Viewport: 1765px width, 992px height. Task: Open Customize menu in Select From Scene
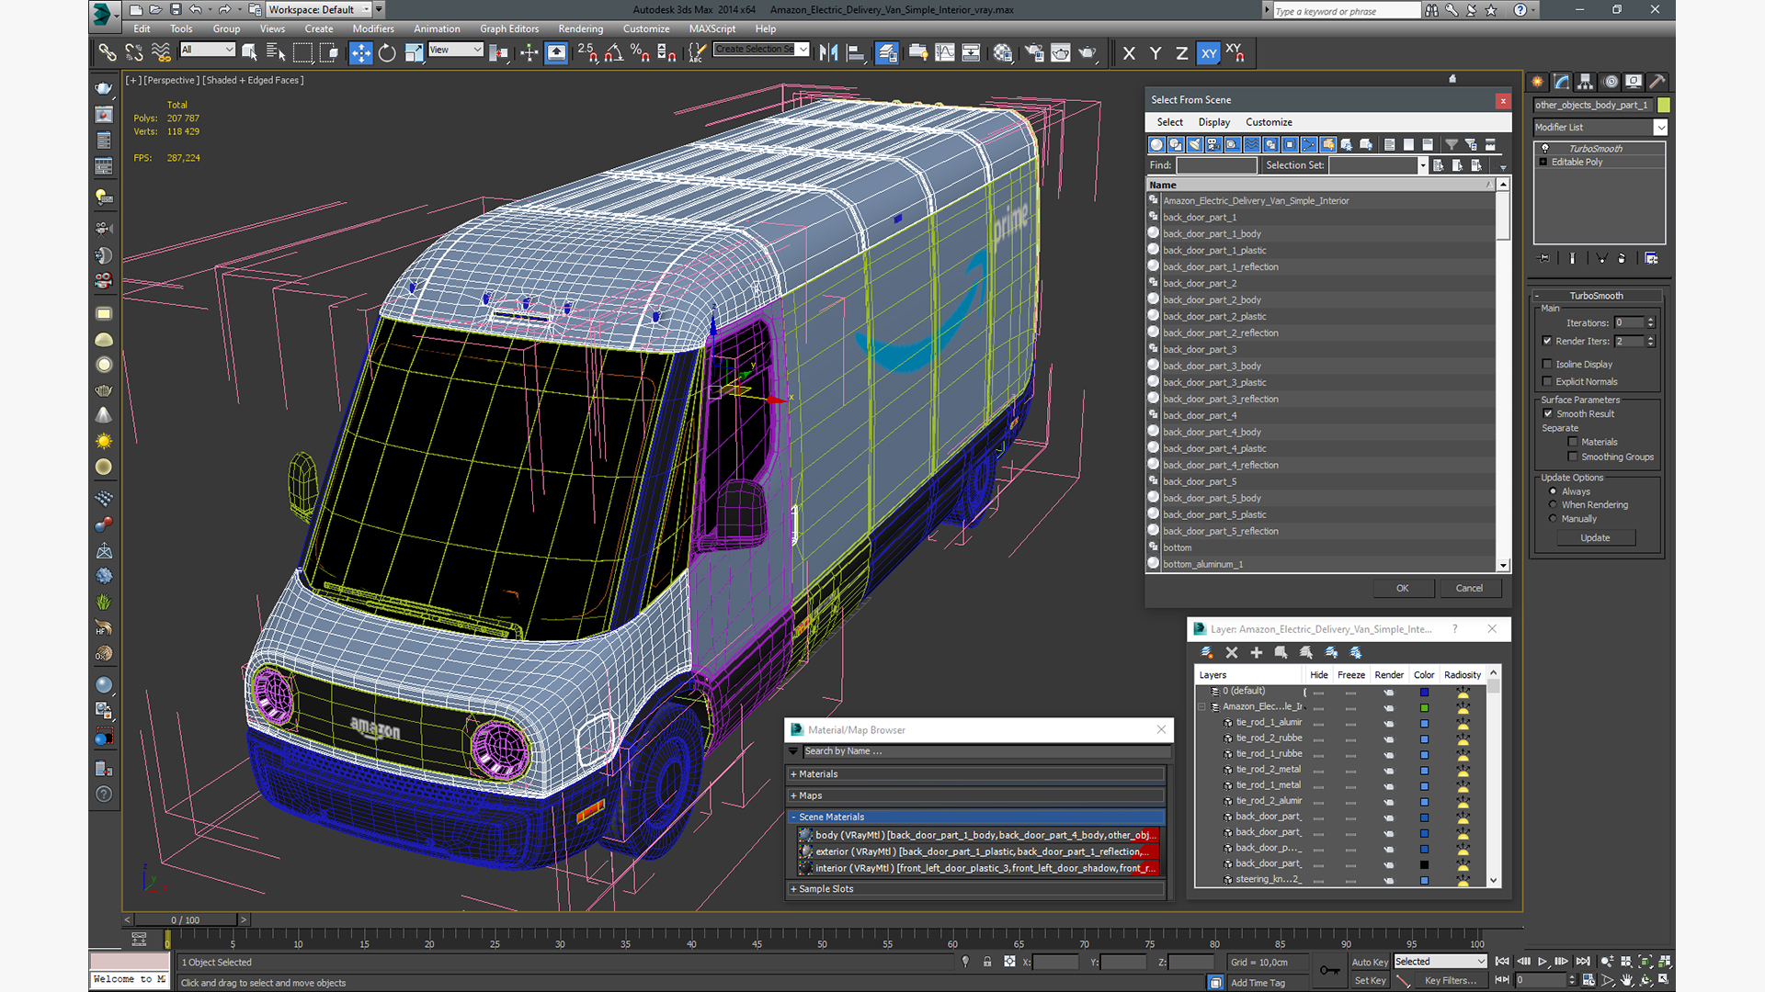1269,122
